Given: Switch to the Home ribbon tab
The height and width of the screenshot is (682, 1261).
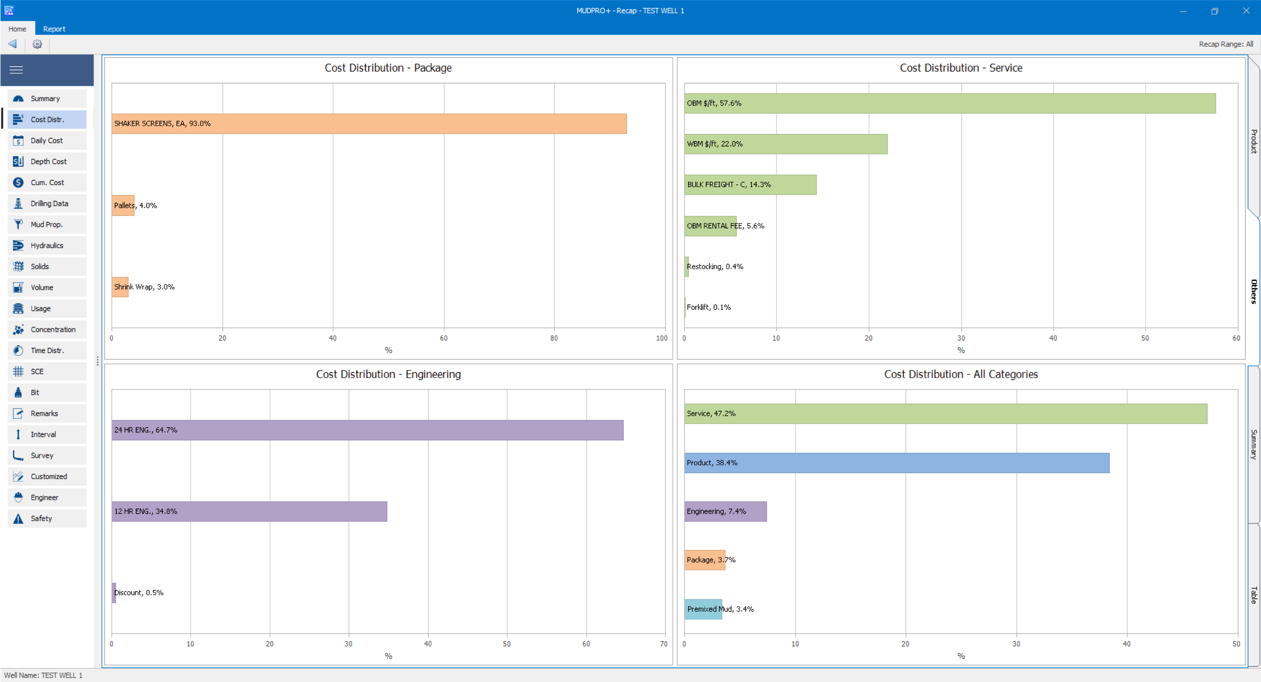Looking at the screenshot, I should [x=17, y=29].
